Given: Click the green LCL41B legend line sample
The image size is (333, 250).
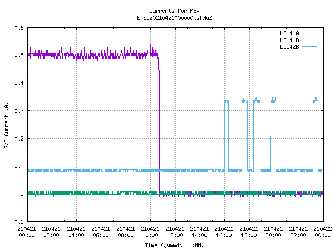Looking at the screenshot, I should [x=310, y=40].
